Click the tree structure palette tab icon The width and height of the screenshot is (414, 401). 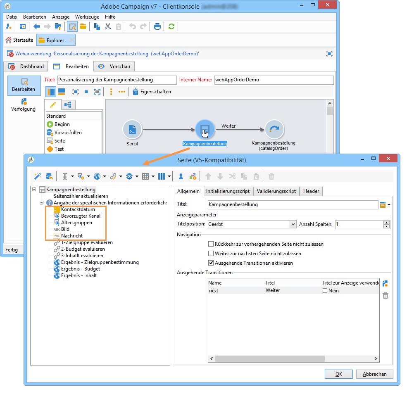point(68,105)
